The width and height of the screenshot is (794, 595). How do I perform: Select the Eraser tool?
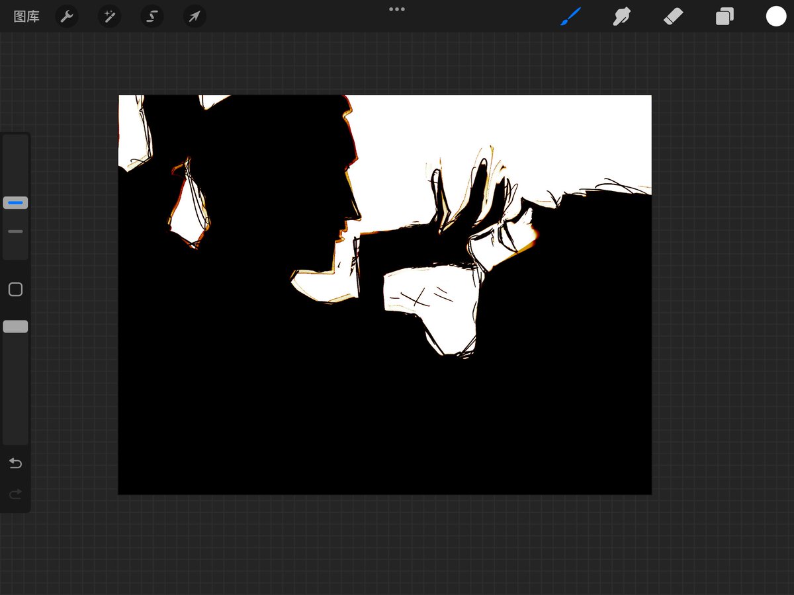point(673,17)
